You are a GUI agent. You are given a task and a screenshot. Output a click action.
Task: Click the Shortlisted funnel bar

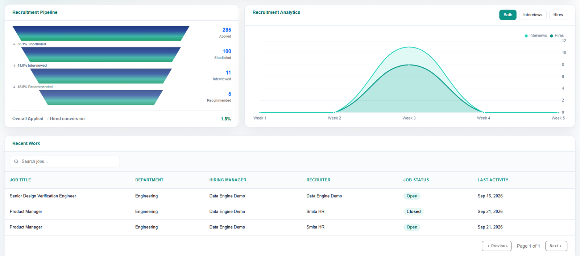(101, 55)
